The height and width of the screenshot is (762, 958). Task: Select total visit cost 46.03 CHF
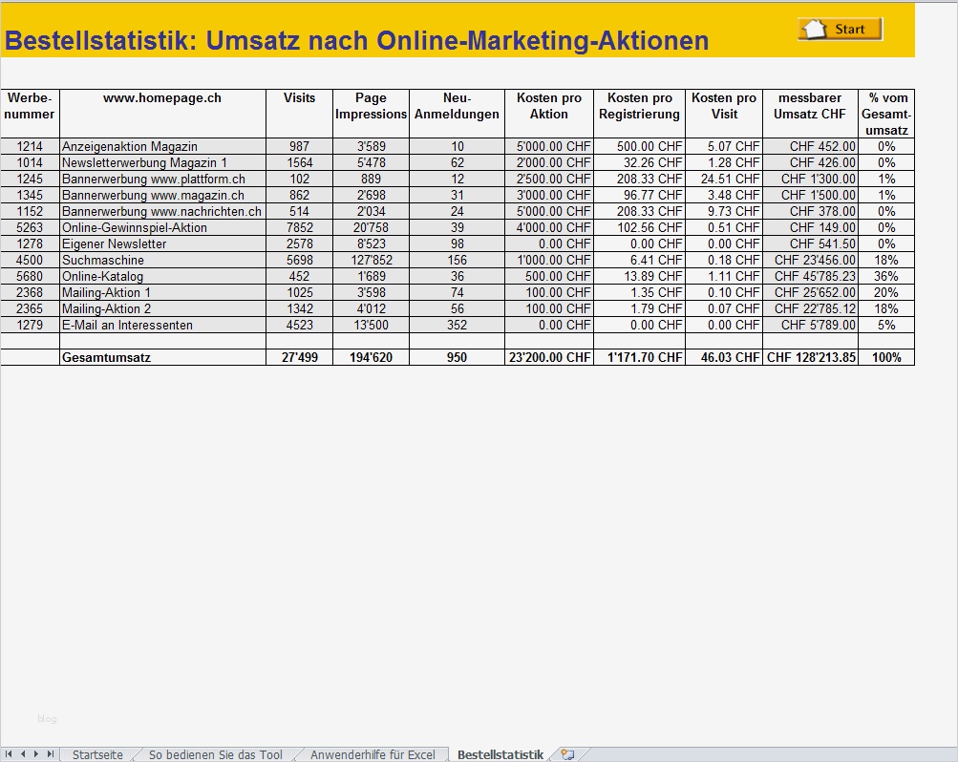(x=724, y=357)
